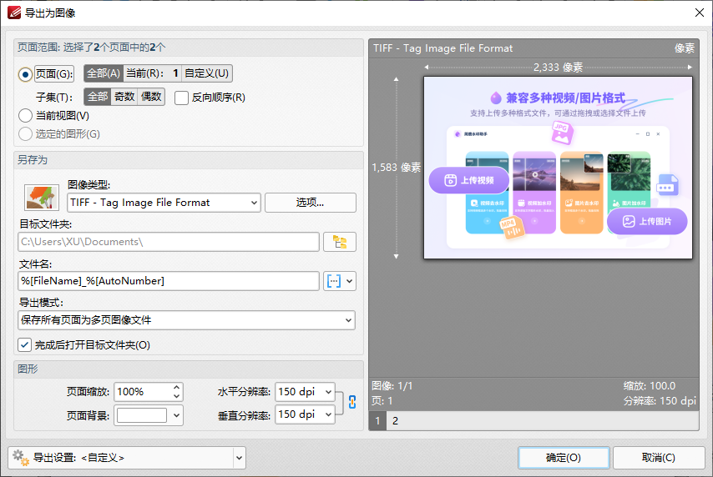This screenshot has height=477, width=713.
Task: Choose the 自定义 page range button
Action: click(206, 73)
